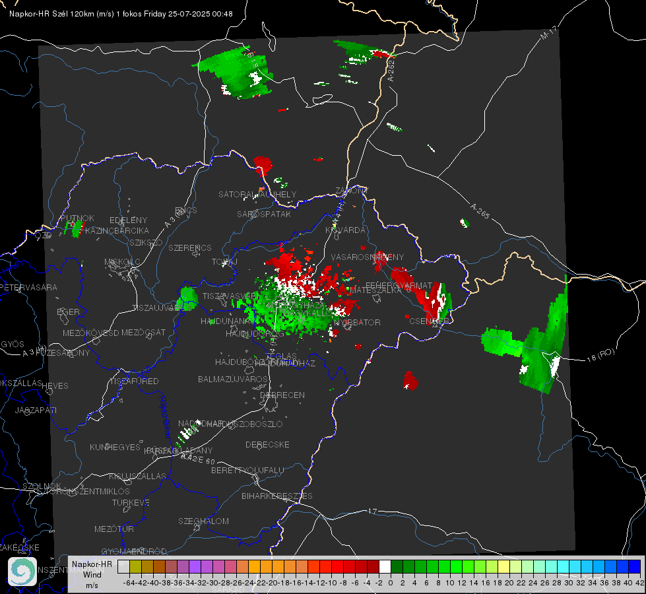The width and height of the screenshot is (646, 594).
Task: Click the dark blue swatch left of 42
Action: click(x=635, y=567)
